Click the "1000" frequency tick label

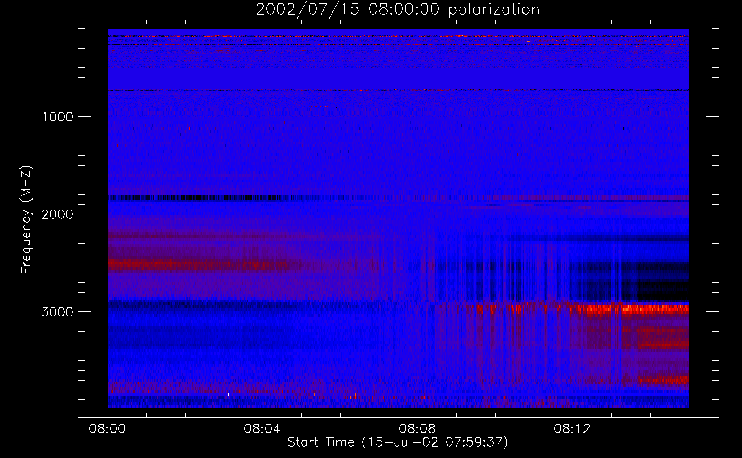[57, 117]
